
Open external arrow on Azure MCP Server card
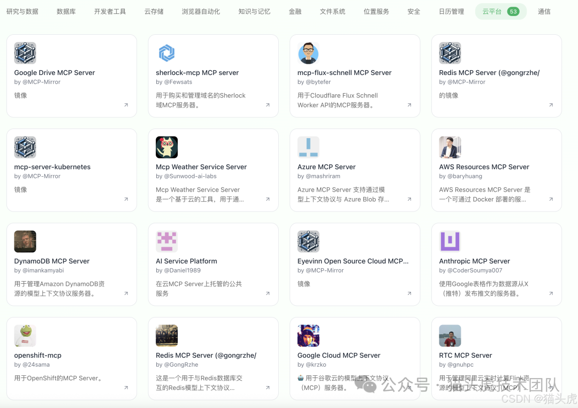pos(409,199)
